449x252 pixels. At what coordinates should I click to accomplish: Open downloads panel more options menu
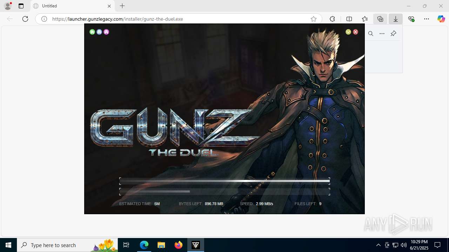point(382,34)
